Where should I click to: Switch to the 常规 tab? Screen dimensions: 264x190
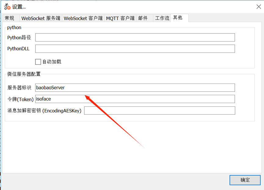[x=10, y=18]
